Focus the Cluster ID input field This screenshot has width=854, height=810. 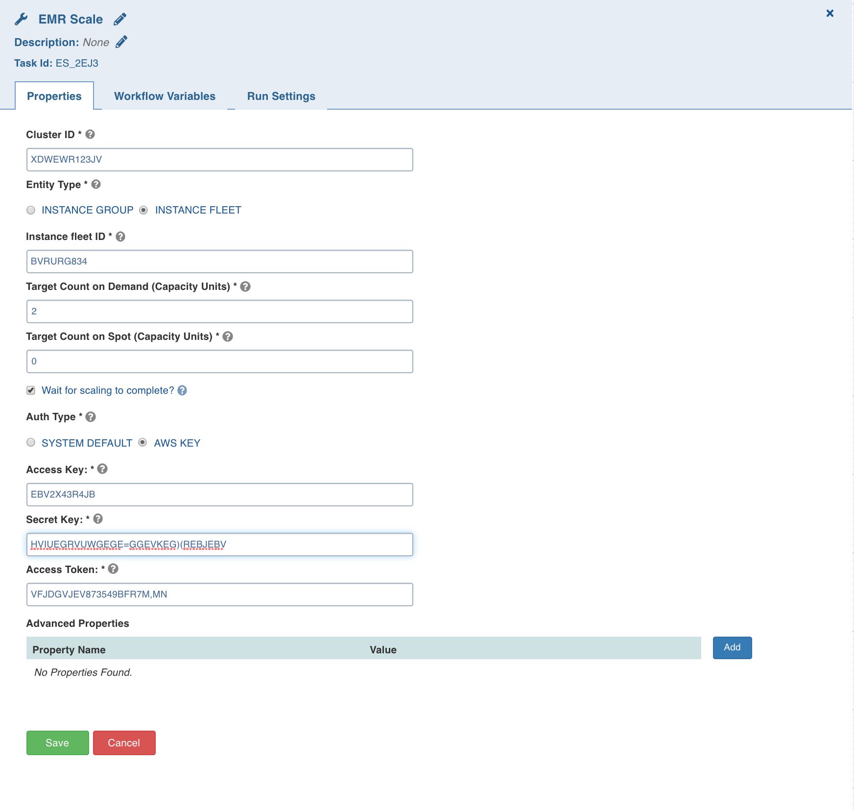(219, 160)
